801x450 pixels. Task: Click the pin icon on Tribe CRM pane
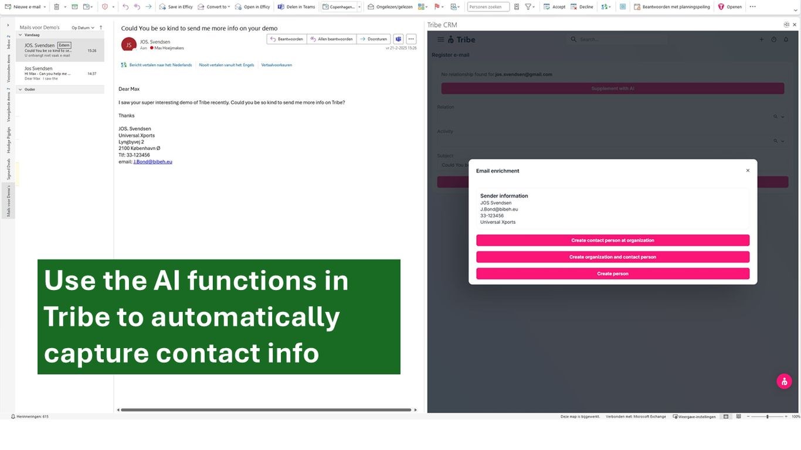pyautogui.click(x=786, y=25)
